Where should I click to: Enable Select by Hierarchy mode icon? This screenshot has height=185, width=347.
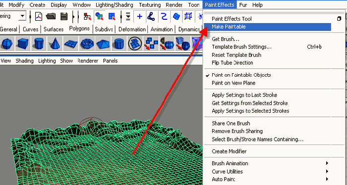pyautogui.click(x=87, y=16)
